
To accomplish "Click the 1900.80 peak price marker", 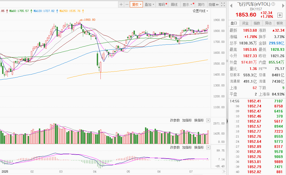I will tap(90, 20).
